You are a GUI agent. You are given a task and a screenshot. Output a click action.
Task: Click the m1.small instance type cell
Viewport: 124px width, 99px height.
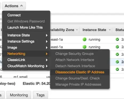(x=21, y=77)
